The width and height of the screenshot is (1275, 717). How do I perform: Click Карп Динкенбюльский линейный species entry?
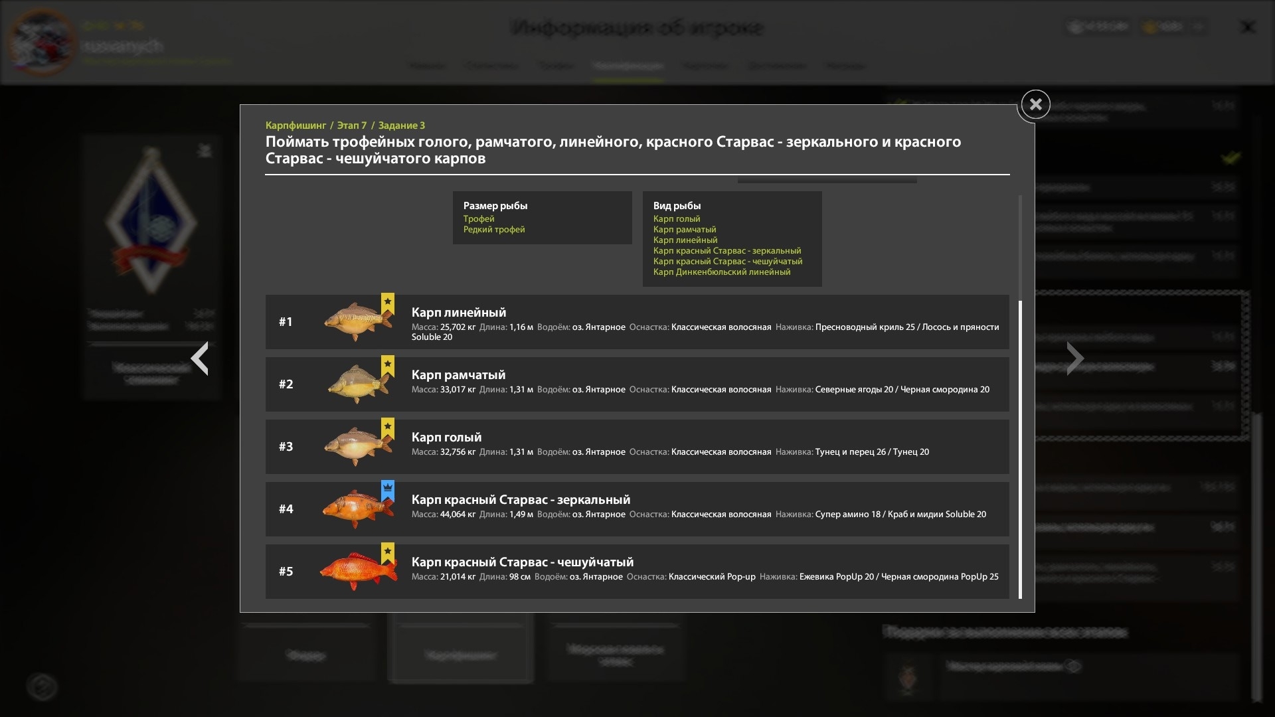pyautogui.click(x=721, y=272)
